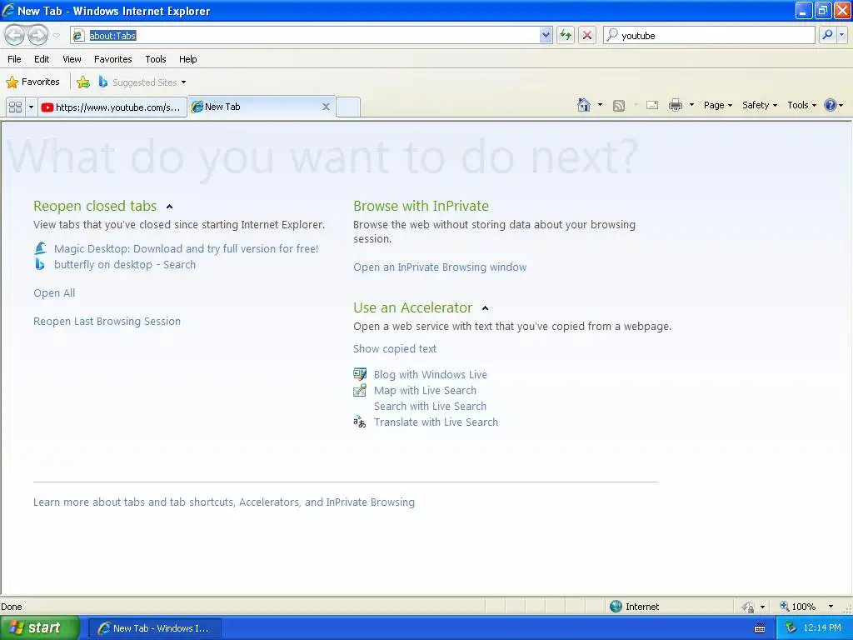Open the recent pages dropdown arrow
The width and height of the screenshot is (853, 640).
(56, 35)
